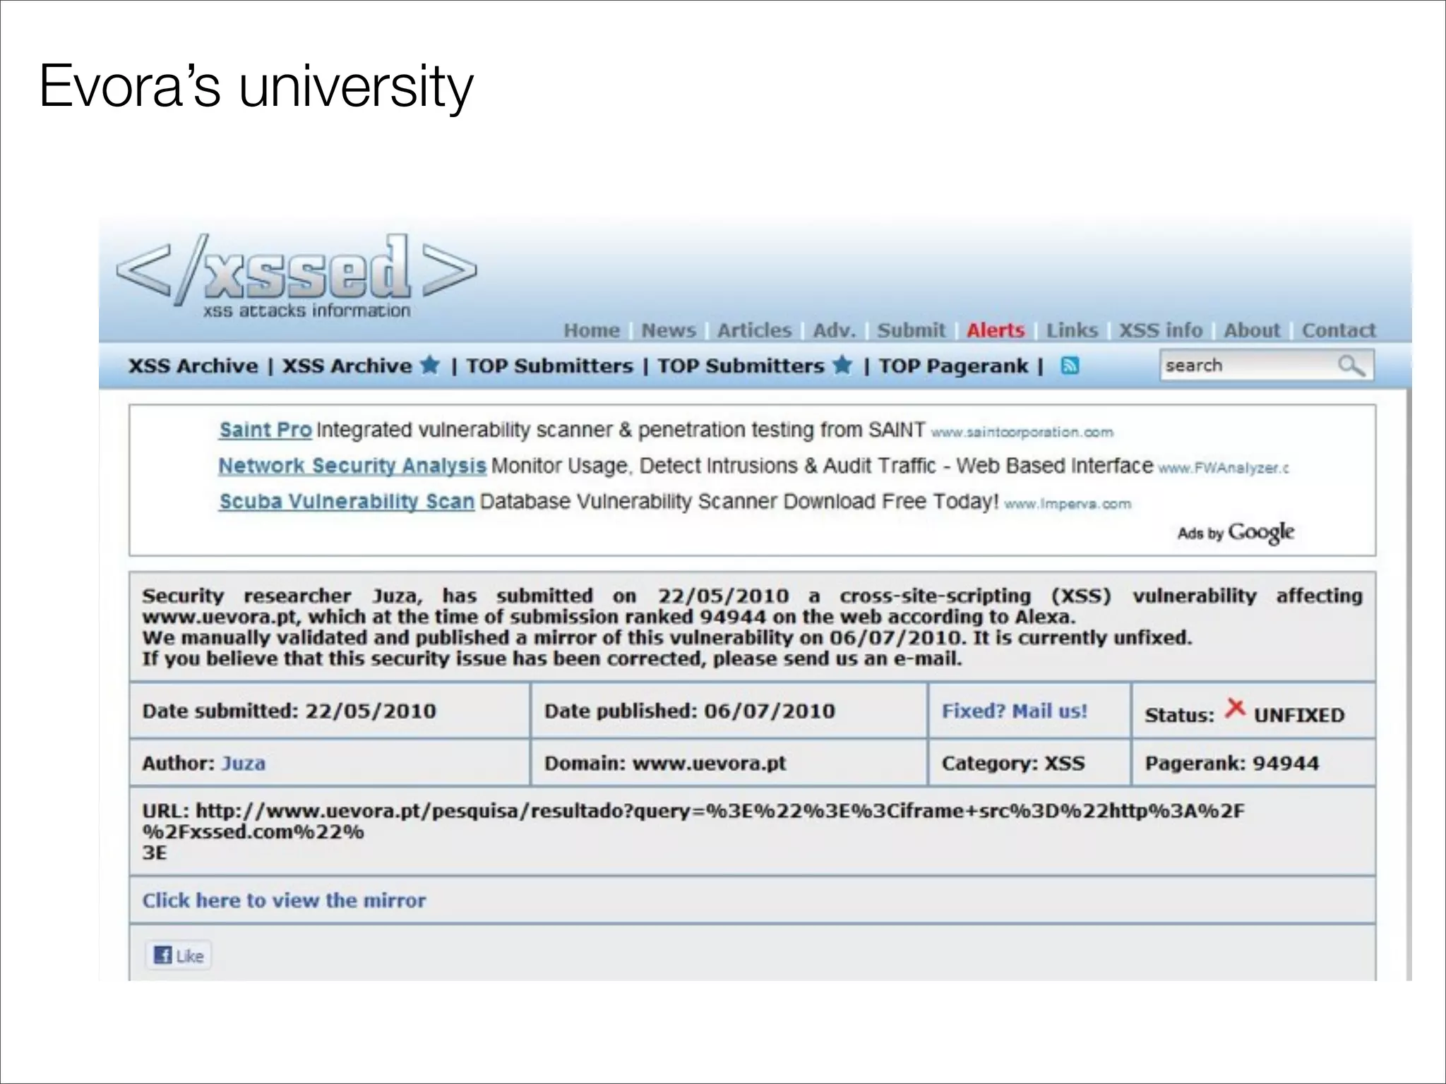Image resolution: width=1446 pixels, height=1084 pixels.
Task: Click 'Date submitted: 22/05/2010' cell
Action: [330, 711]
